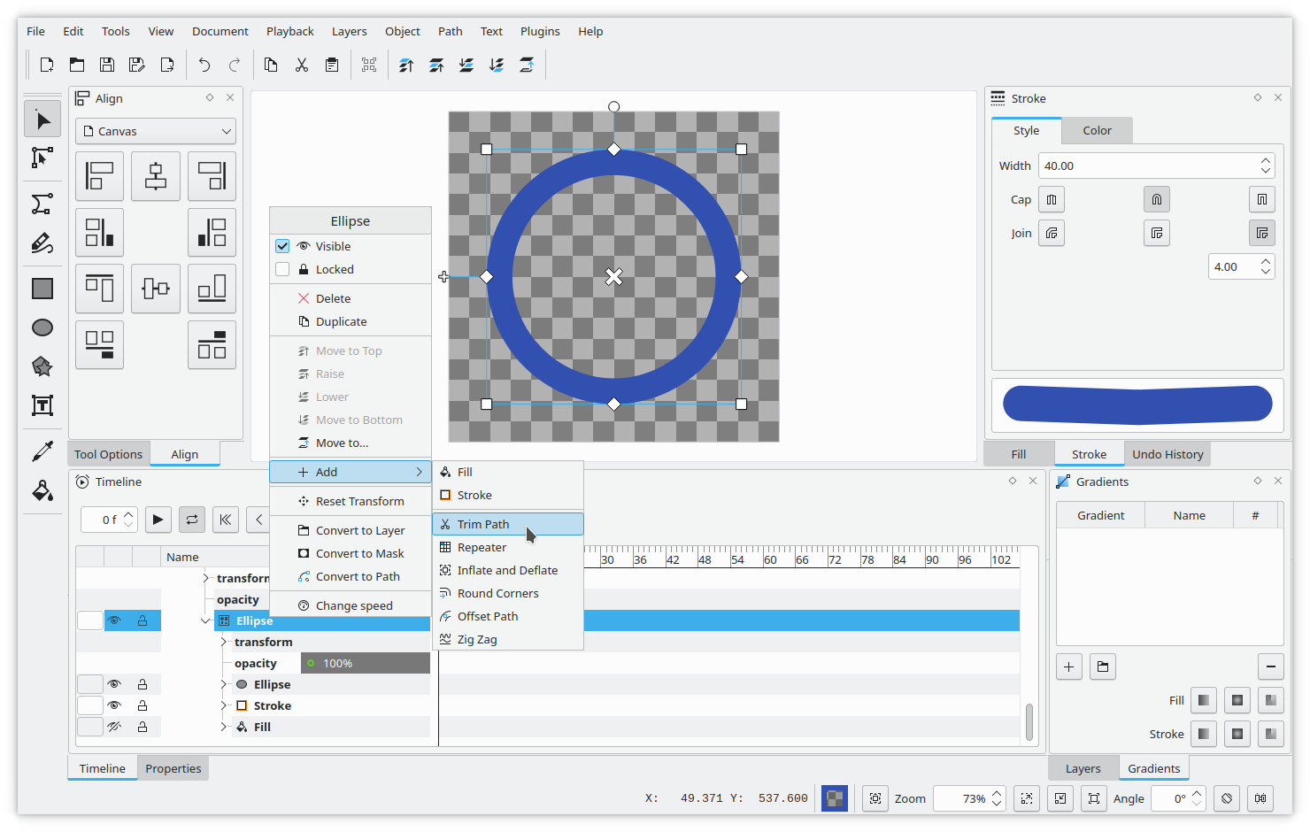Click the Lower to bottom toolbar icon
The height and width of the screenshot is (832, 1310).
pos(497,65)
